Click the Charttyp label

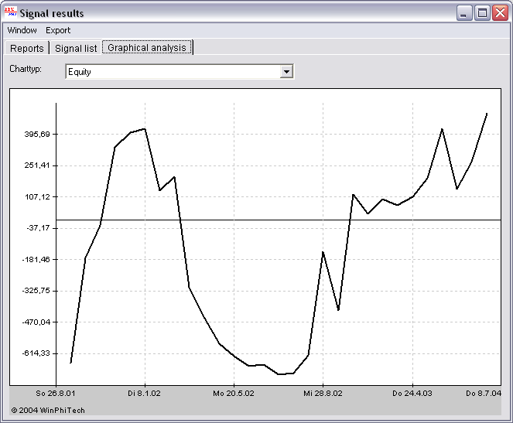(26, 69)
